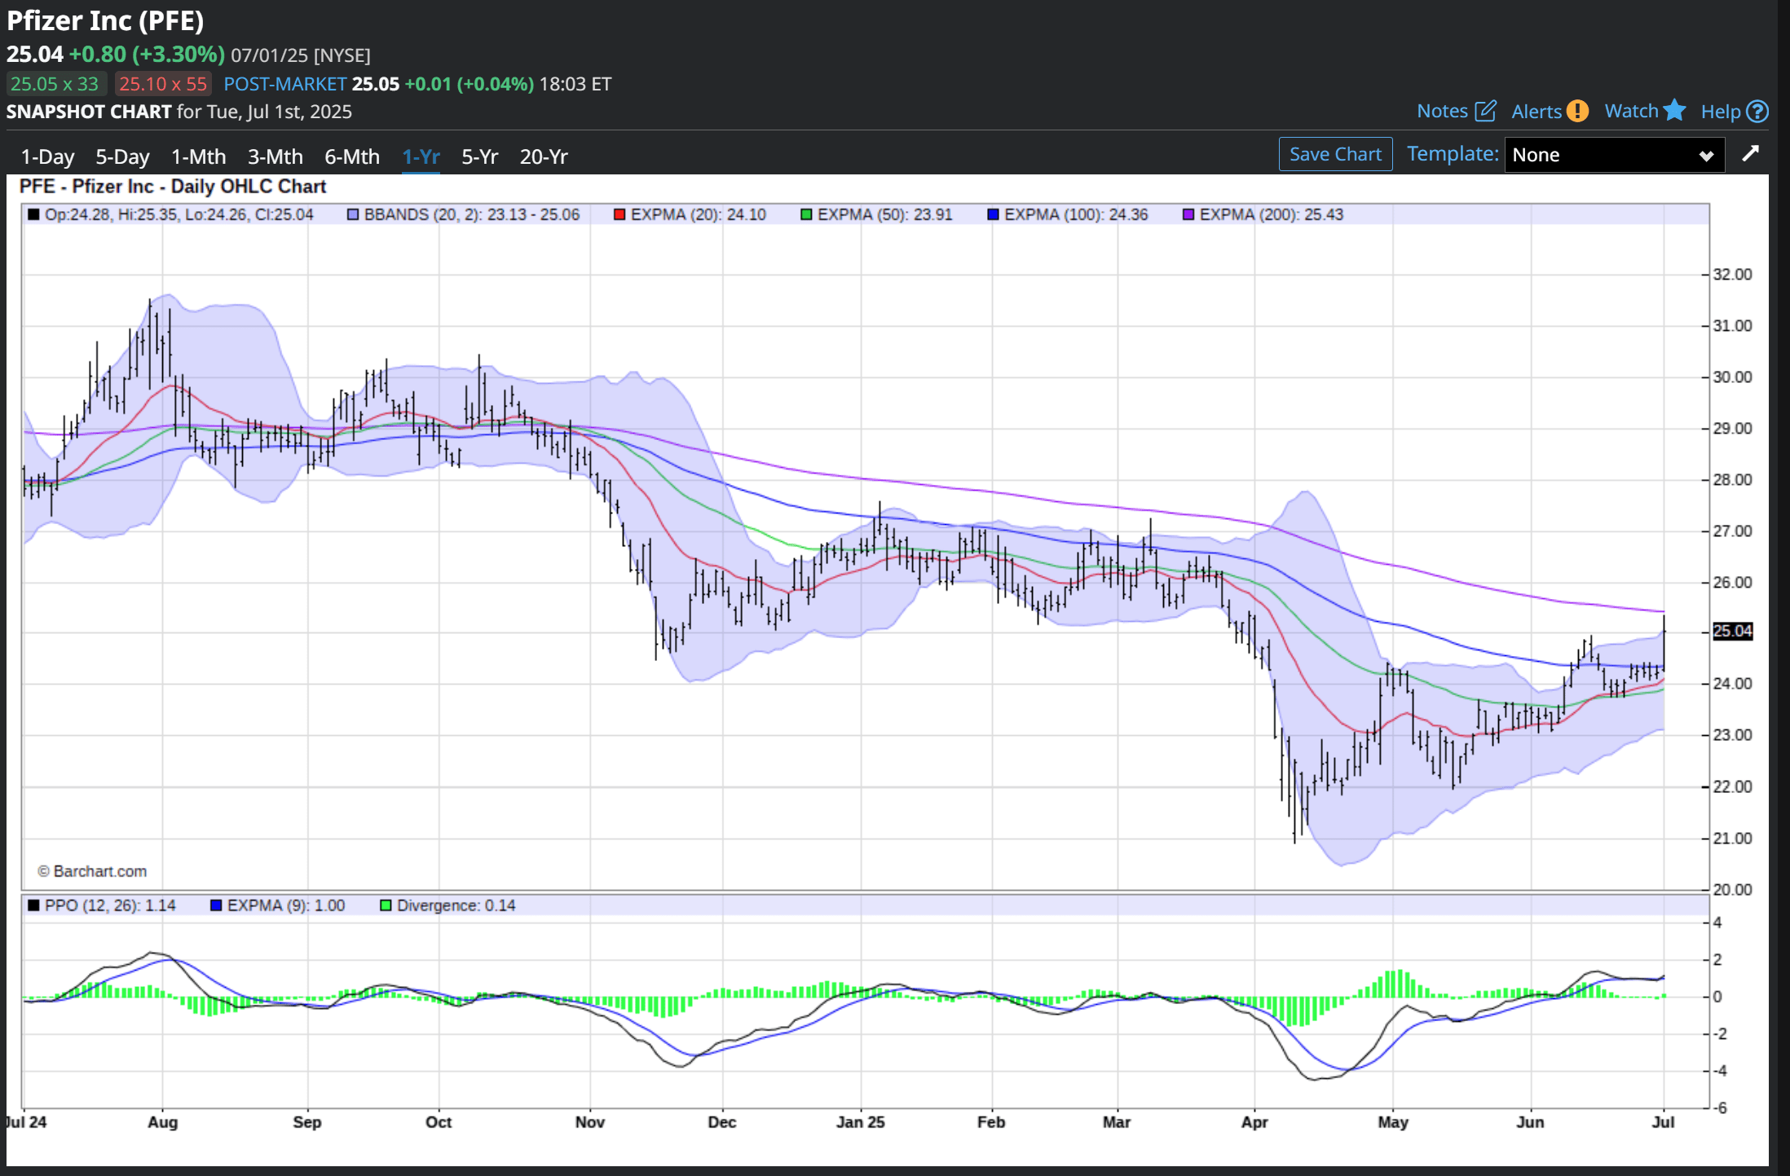This screenshot has height=1176, width=1790.
Task: Select the 6-Mth time range tab
Action: pos(352,156)
